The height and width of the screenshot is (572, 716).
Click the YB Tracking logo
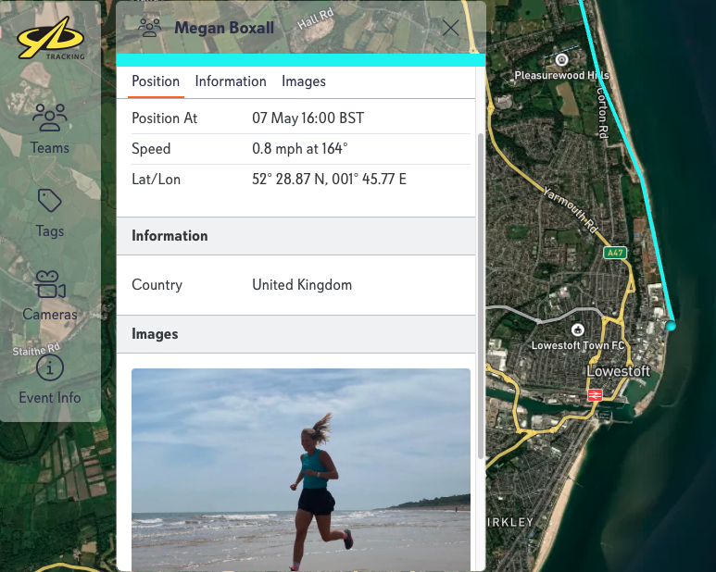tap(51, 38)
